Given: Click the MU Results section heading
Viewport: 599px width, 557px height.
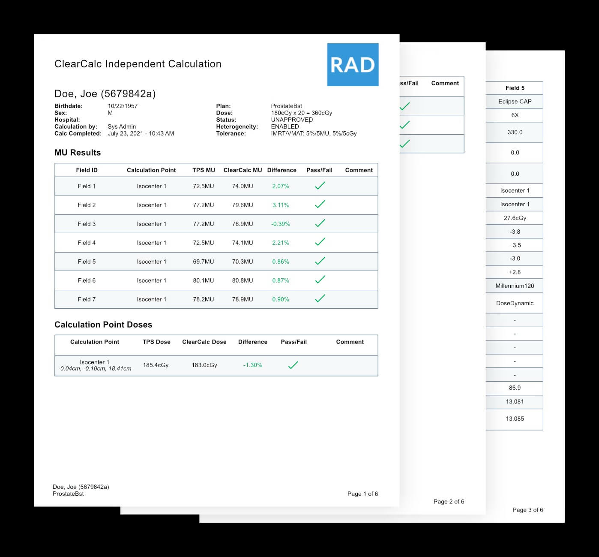Looking at the screenshot, I should tap(78, 153).
